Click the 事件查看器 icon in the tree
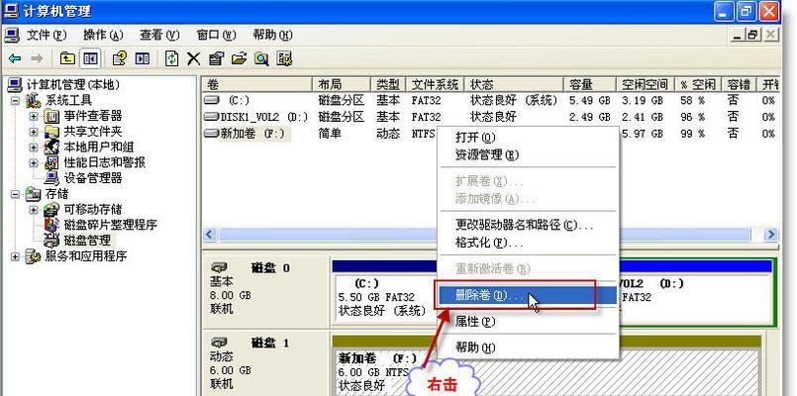This screenshot has width=797, height=396. click(51, 116)
